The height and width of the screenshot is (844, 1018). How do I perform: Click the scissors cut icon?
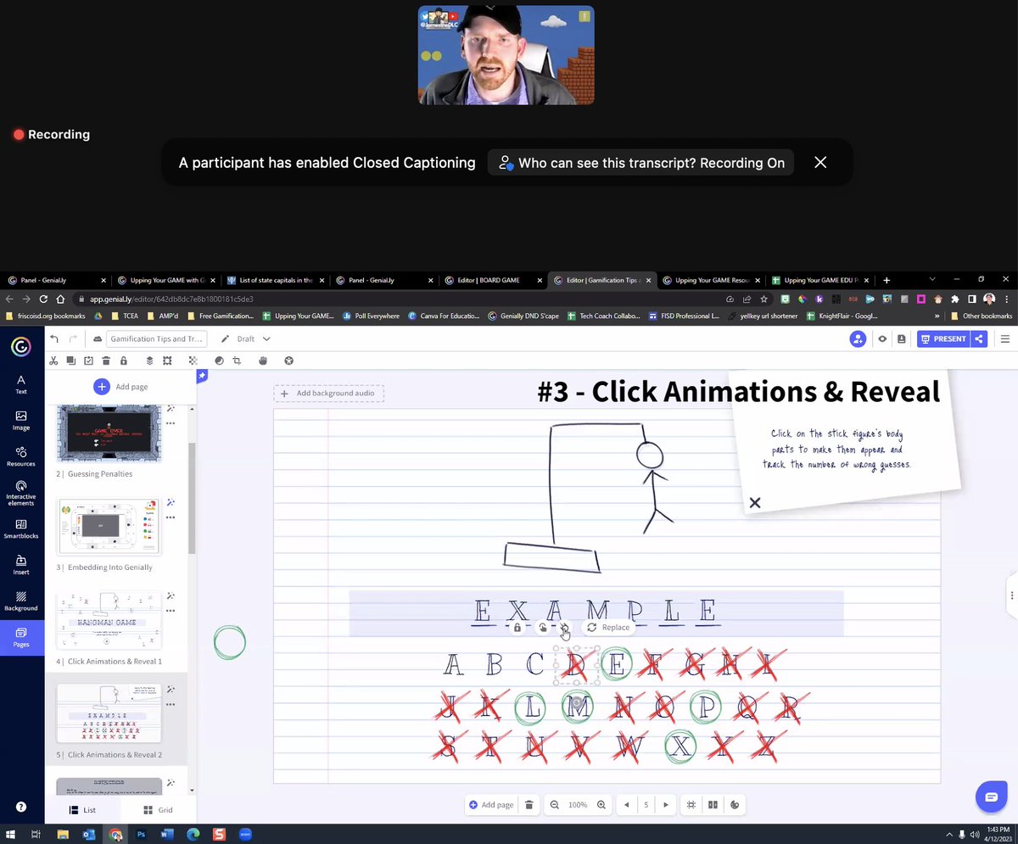click(x=53, y=361)
